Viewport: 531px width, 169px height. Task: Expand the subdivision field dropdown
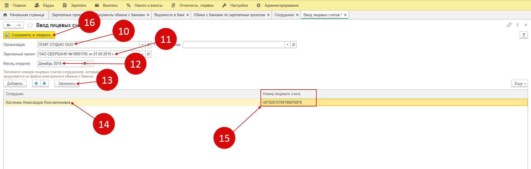(287, 45)
